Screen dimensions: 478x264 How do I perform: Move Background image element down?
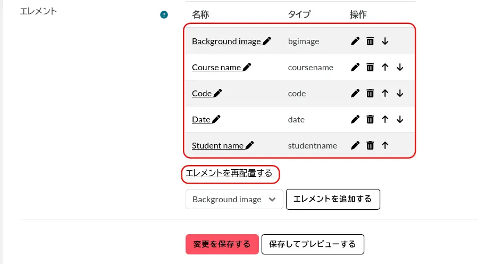coord(385,41)
